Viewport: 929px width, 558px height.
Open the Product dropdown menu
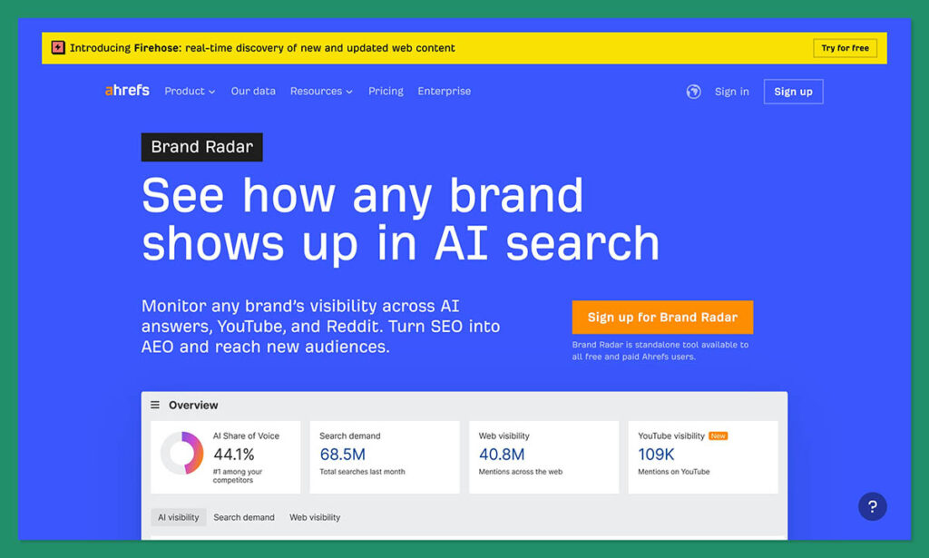189,91
